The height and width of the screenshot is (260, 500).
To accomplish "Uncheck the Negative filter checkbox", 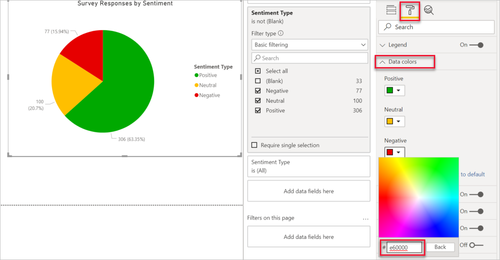I will pyautogui.click(x=258, y=91).
